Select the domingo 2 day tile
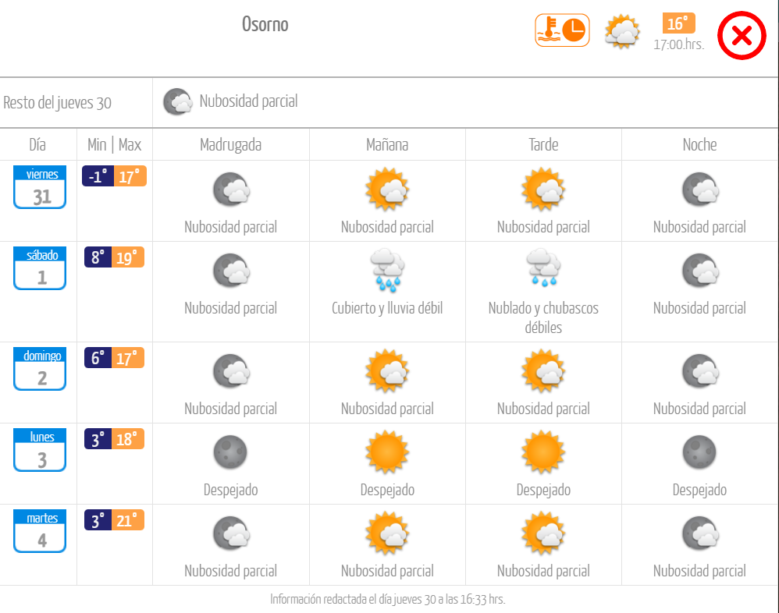 pyautogui.click(x=41, y=368)
